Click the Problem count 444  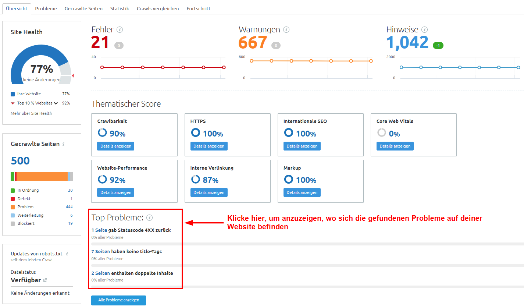click(69, 207)
